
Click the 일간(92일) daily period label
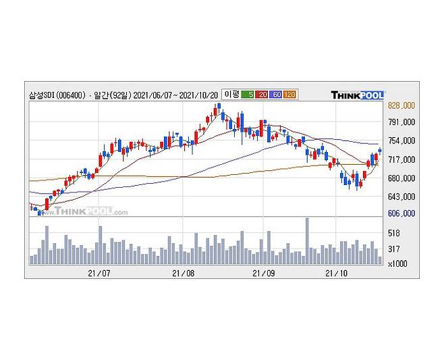(107, 96)
